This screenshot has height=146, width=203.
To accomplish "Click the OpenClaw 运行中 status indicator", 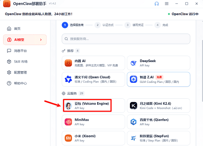I will pyautogui.click(x=183, y=14).
